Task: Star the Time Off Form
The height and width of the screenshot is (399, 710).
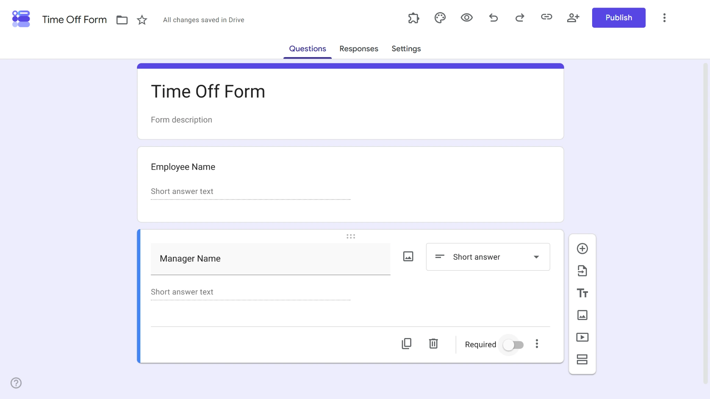Action: pyautogui.click(x=142, y=20)
